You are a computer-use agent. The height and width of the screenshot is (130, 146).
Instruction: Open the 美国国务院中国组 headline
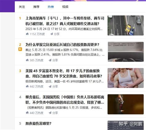click(65, 100)
